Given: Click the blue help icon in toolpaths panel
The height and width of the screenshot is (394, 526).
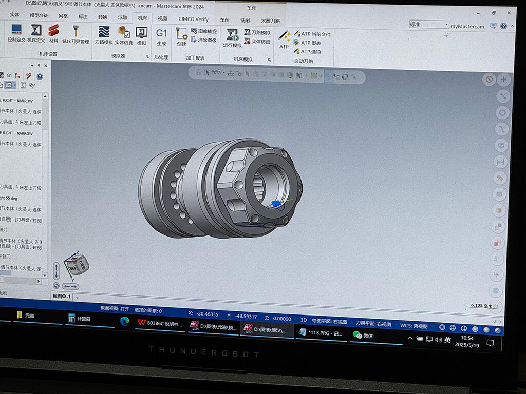Looking at the screenshot, I should point(40,77).
